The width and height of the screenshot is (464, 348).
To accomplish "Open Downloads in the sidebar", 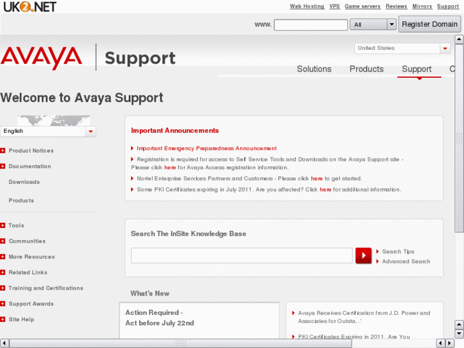I will tap(24, 182).
